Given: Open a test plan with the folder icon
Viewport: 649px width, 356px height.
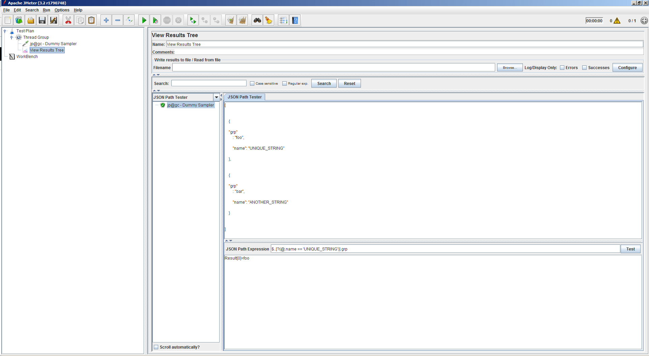Looking at the screenshot, I should (30, 20).
